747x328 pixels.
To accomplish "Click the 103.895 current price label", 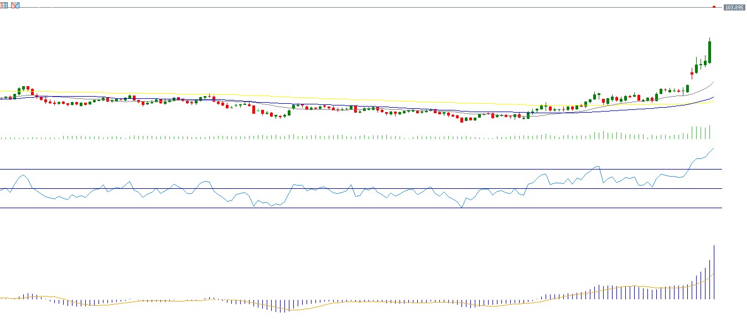I will pos(734,7).
